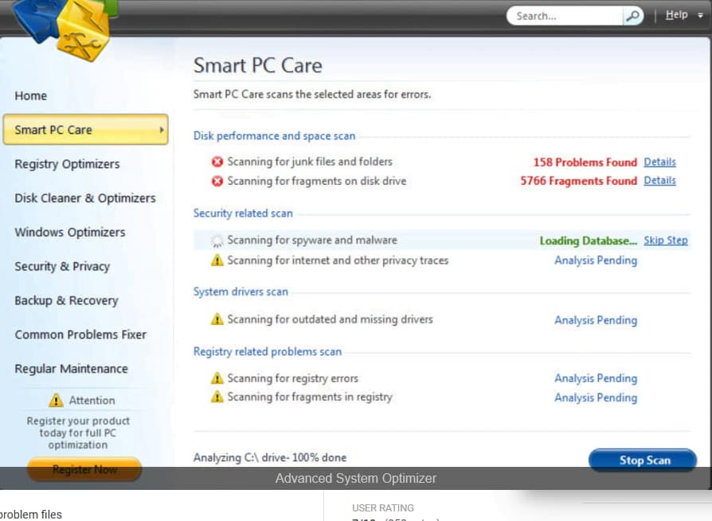Expand the Smart PC Care submenu arrow
712x521 pixels.
pos(162,130)
